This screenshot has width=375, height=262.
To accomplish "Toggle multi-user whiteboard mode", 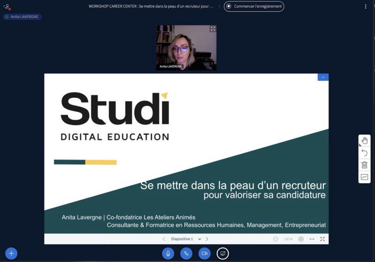I will (x=365, y=177).
